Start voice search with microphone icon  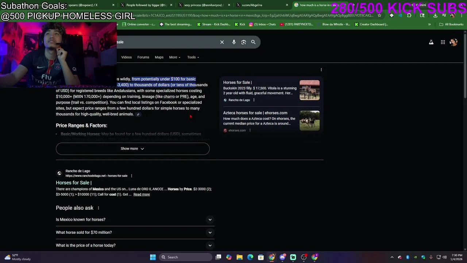tap(234, 42)
